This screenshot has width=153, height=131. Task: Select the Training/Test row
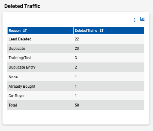coord(76,58)
